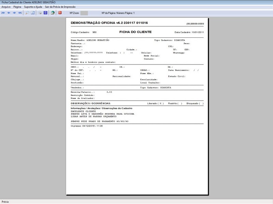Click the EXCELENTE CLIENTE note line

tap(83, 111)
